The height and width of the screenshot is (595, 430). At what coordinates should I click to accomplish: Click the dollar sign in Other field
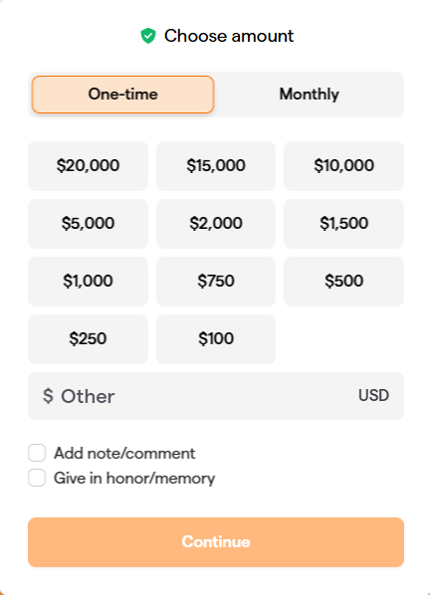tap(48, 396)
